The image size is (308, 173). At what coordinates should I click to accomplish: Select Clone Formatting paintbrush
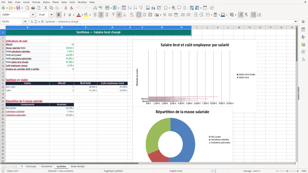66,8
